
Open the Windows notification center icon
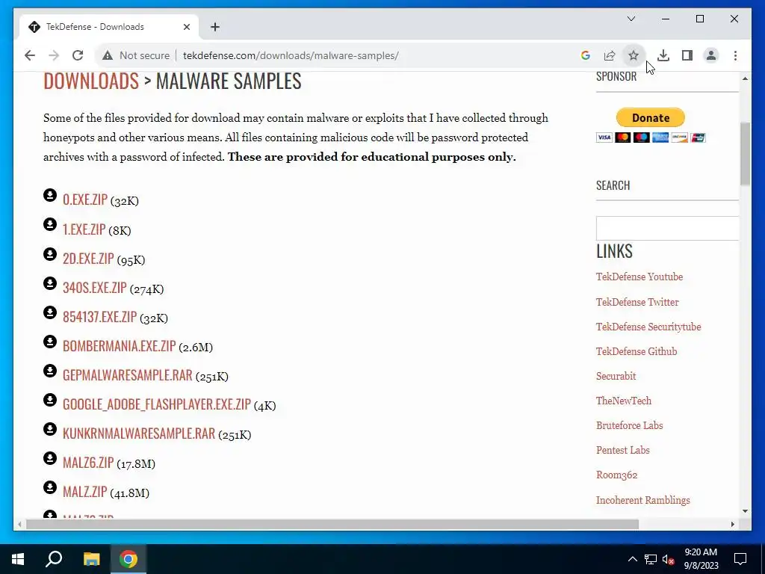[740, 559]
